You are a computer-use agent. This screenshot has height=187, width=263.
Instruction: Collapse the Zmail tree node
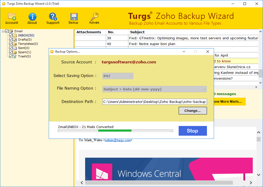click(3, 31)
